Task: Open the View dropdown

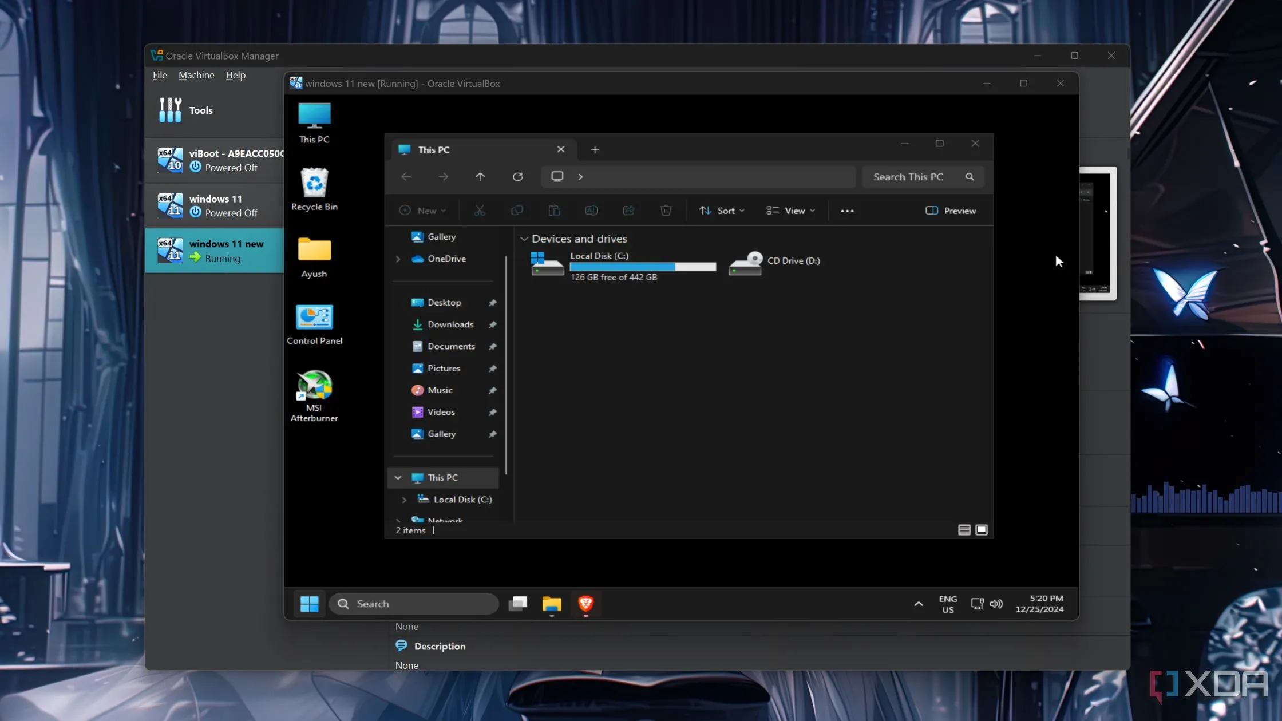Action: (x=790, y=211)
